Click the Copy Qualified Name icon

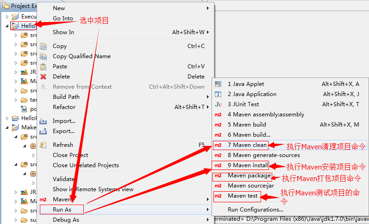43,56
